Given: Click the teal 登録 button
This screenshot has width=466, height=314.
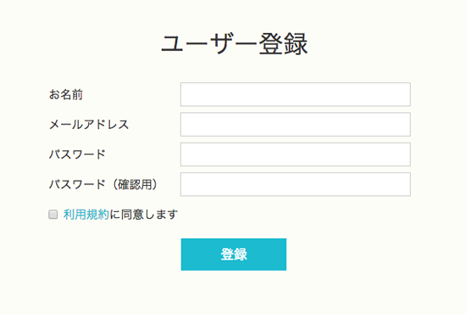Looking at the screenshot, I should [234, 255].
